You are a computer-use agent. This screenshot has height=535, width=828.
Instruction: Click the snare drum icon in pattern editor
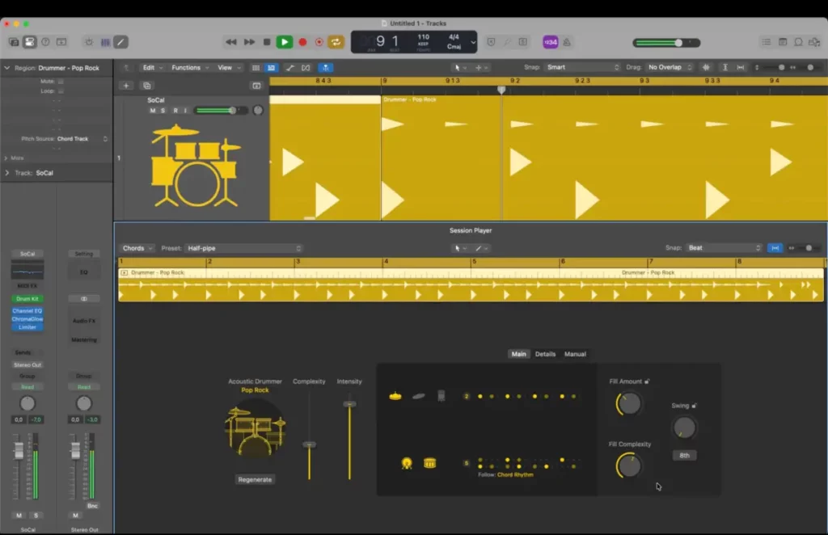(x=429, y=463)
